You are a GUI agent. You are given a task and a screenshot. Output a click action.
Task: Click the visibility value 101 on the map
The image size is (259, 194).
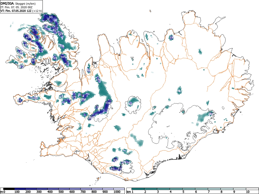[63, 57]
